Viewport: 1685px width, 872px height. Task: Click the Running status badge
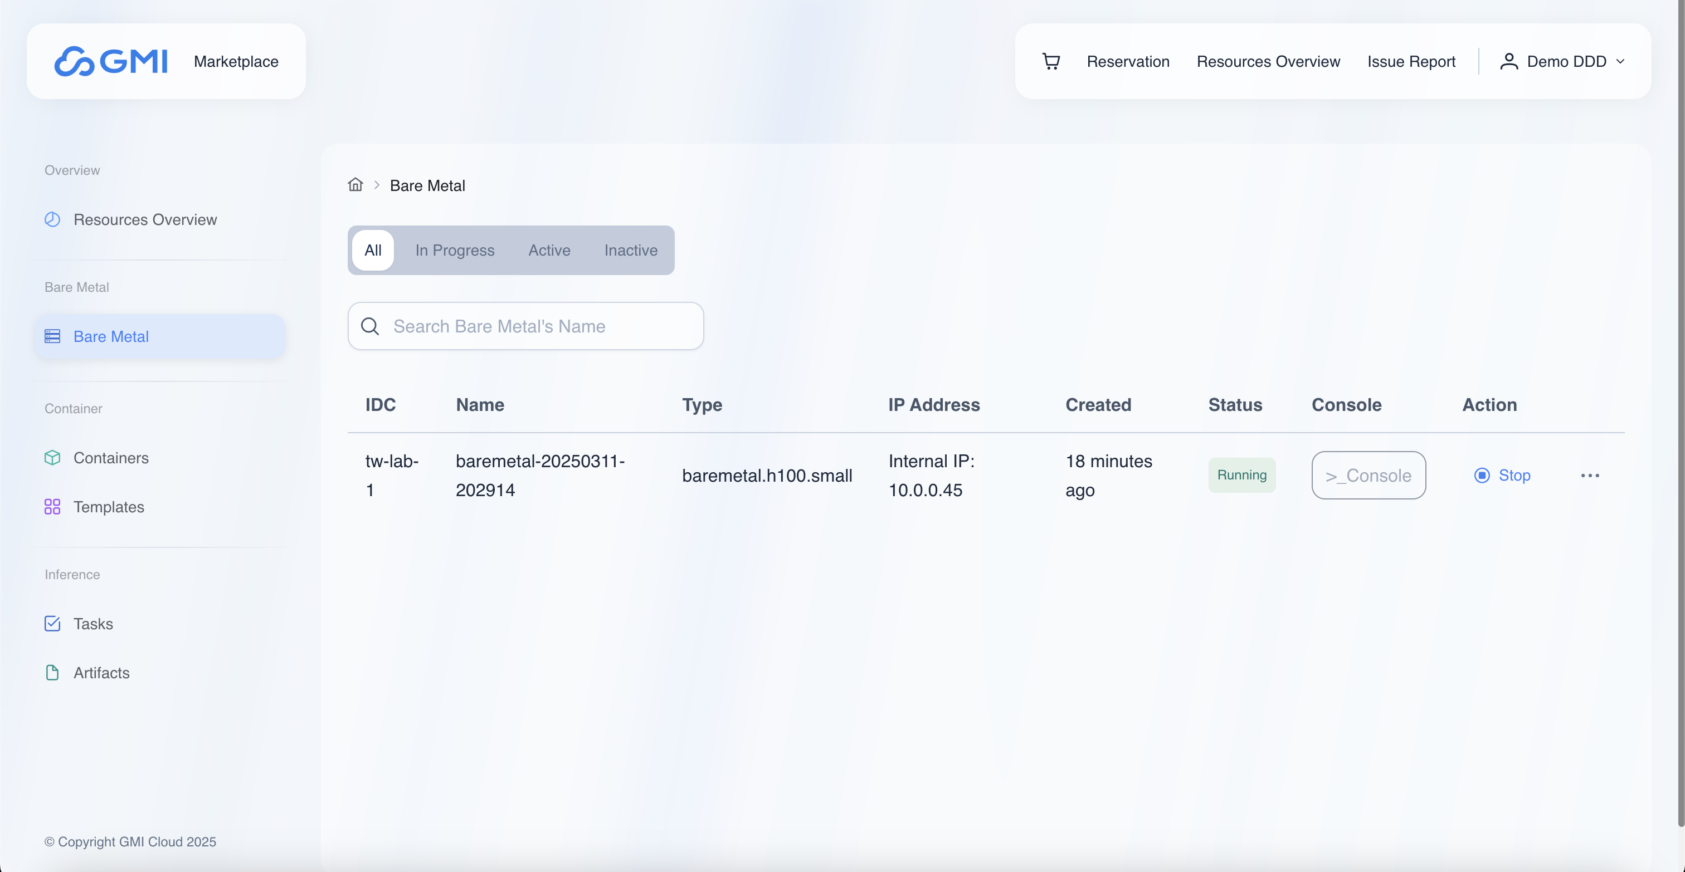[1241, 475]
